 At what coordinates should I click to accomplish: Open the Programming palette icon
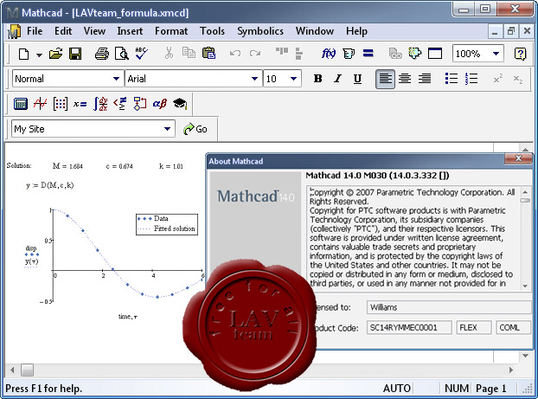(x=140, y=103)
